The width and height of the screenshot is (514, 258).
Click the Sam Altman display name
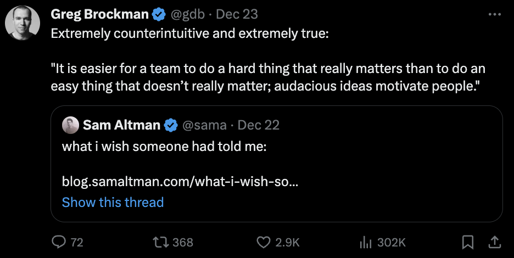pos(122,125)
